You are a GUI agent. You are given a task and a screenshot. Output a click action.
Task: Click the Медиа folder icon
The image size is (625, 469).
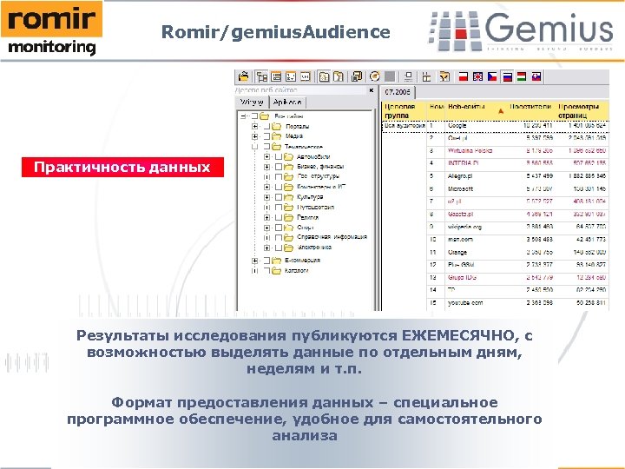coord(277,136)
